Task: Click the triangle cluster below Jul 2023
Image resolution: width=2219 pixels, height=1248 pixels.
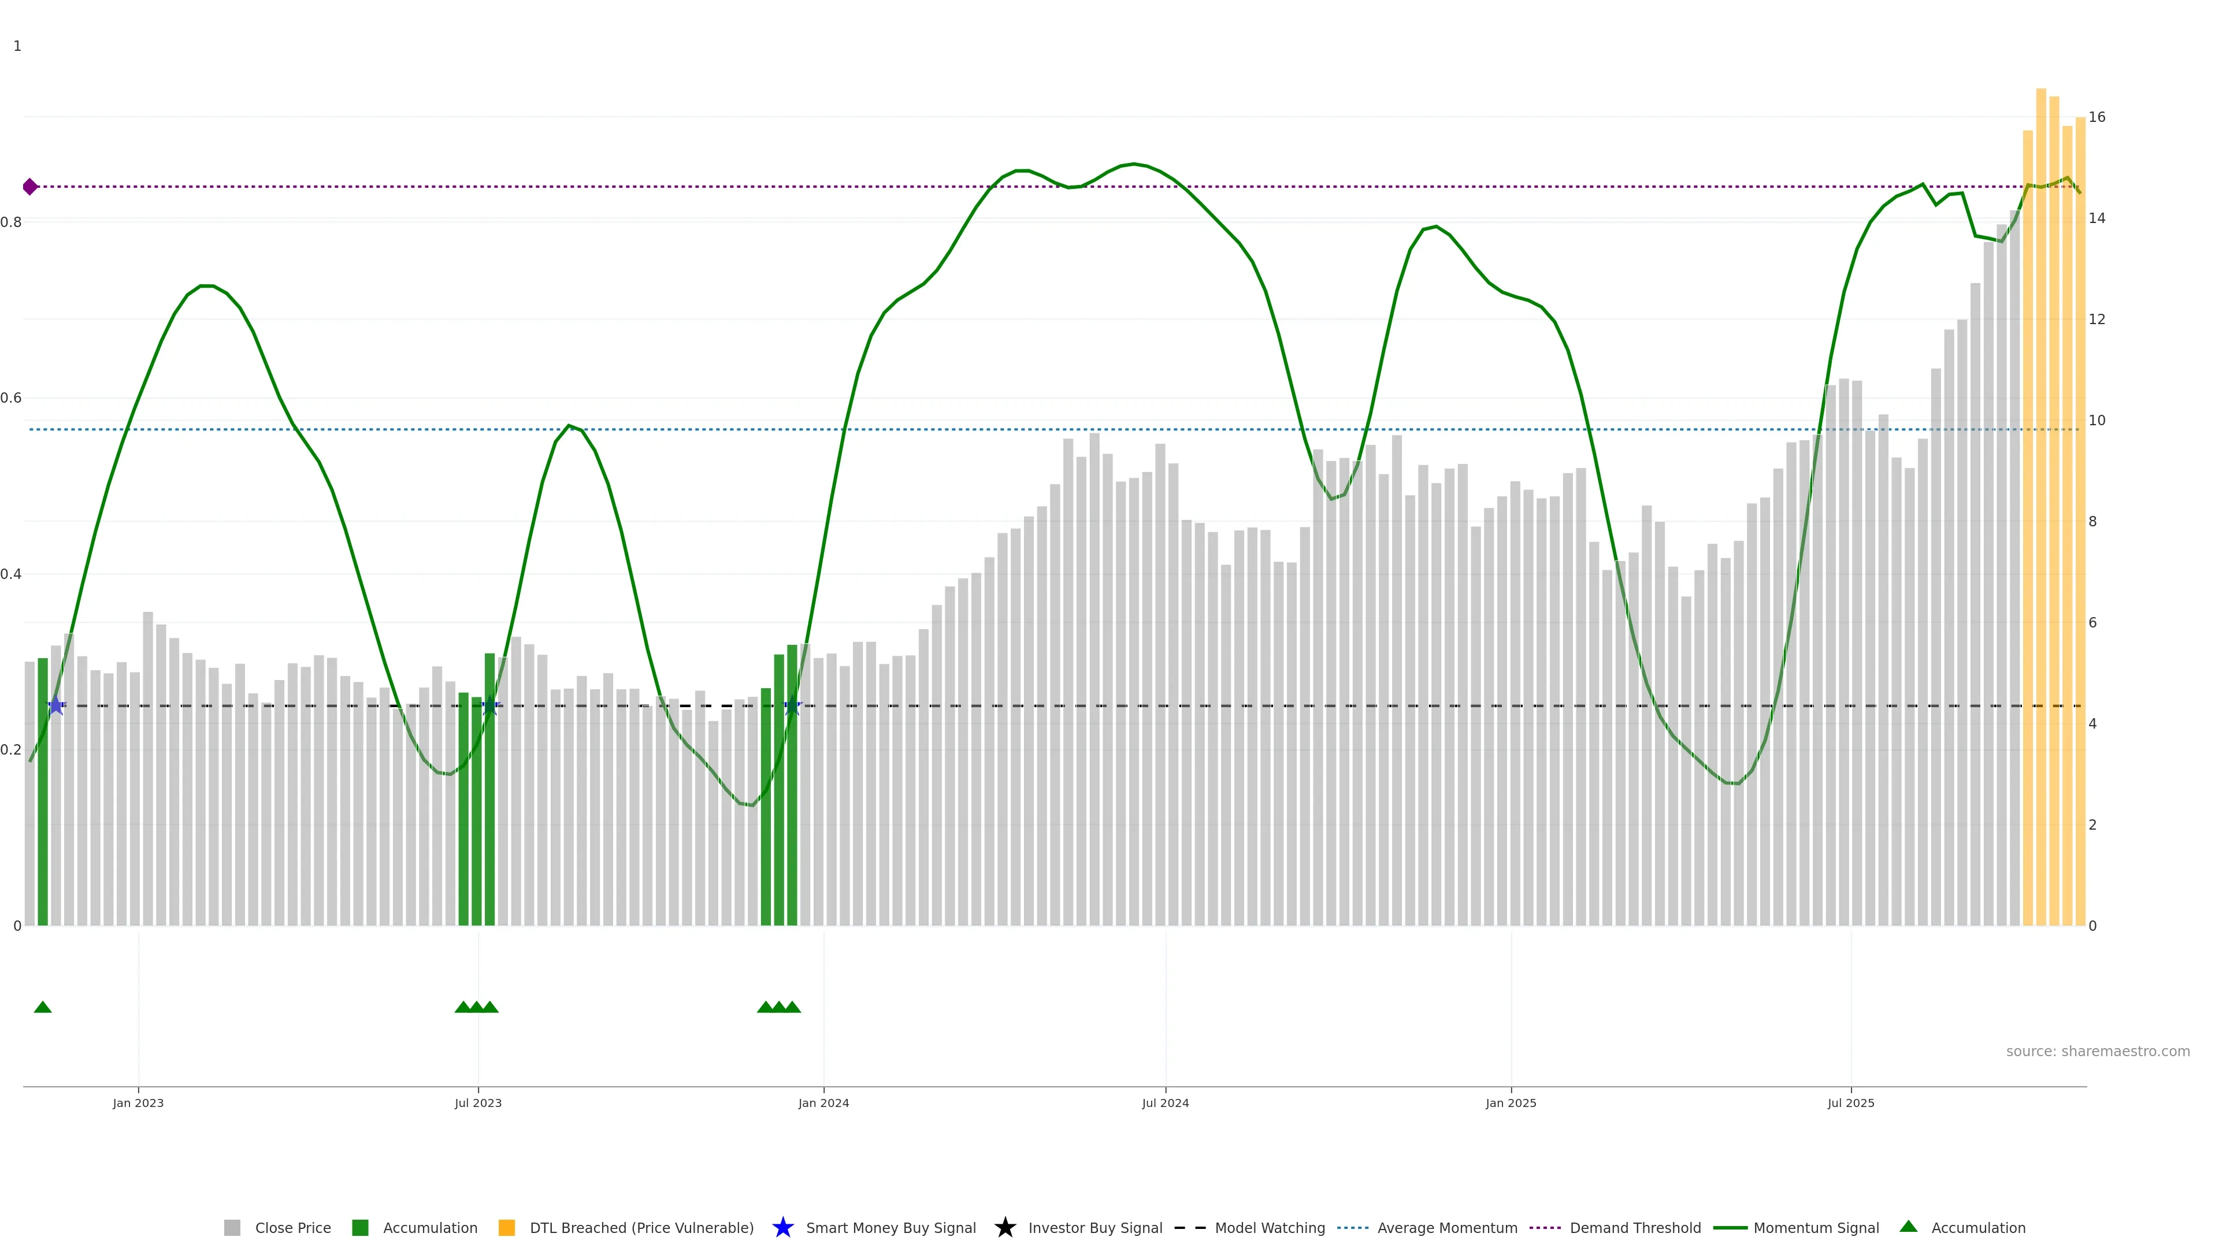Action: point(476,1007)
